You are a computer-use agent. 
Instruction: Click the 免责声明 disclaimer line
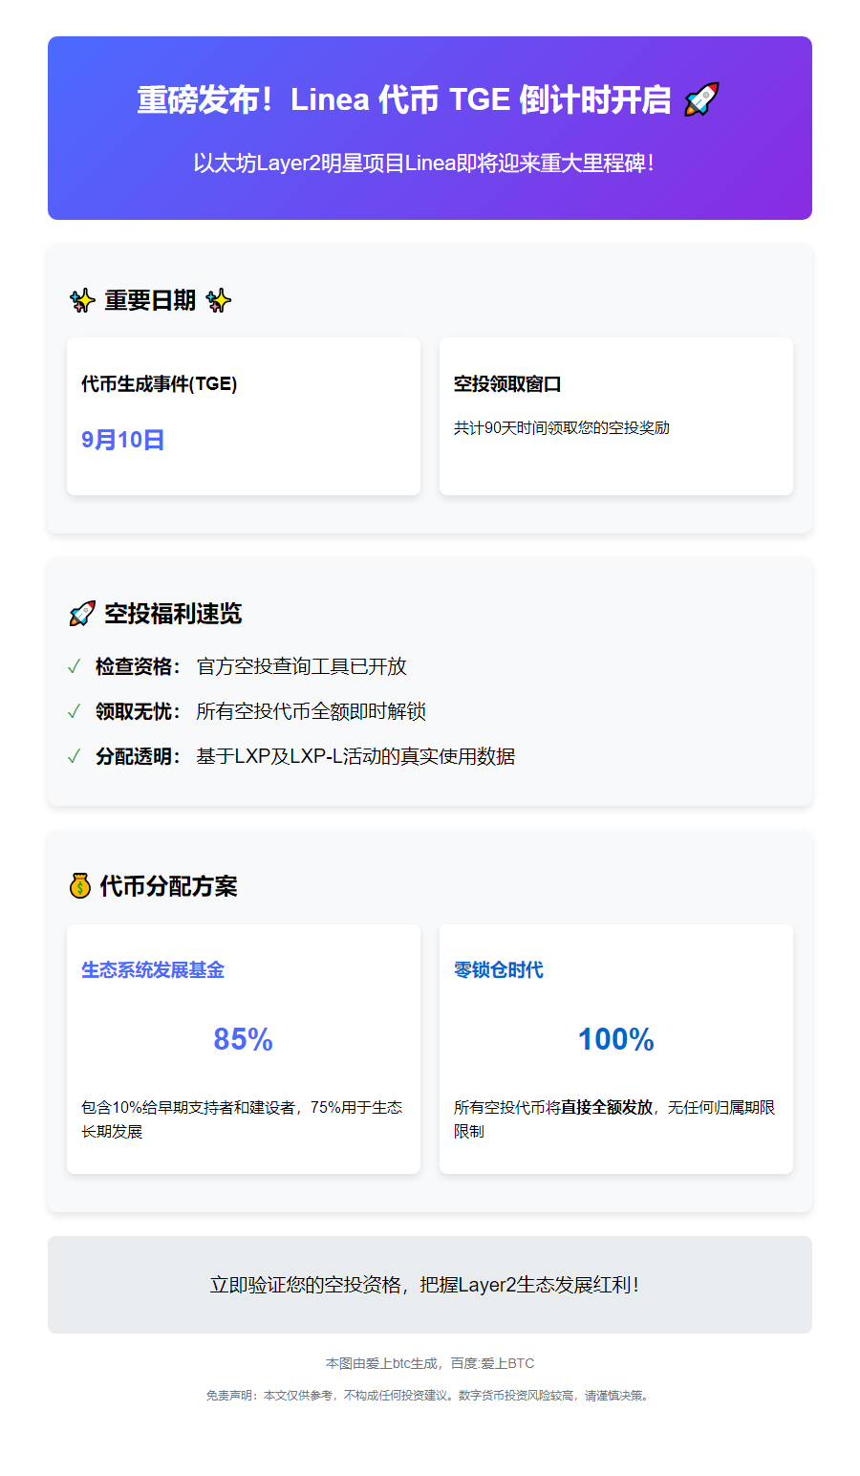coord(429,1396)
